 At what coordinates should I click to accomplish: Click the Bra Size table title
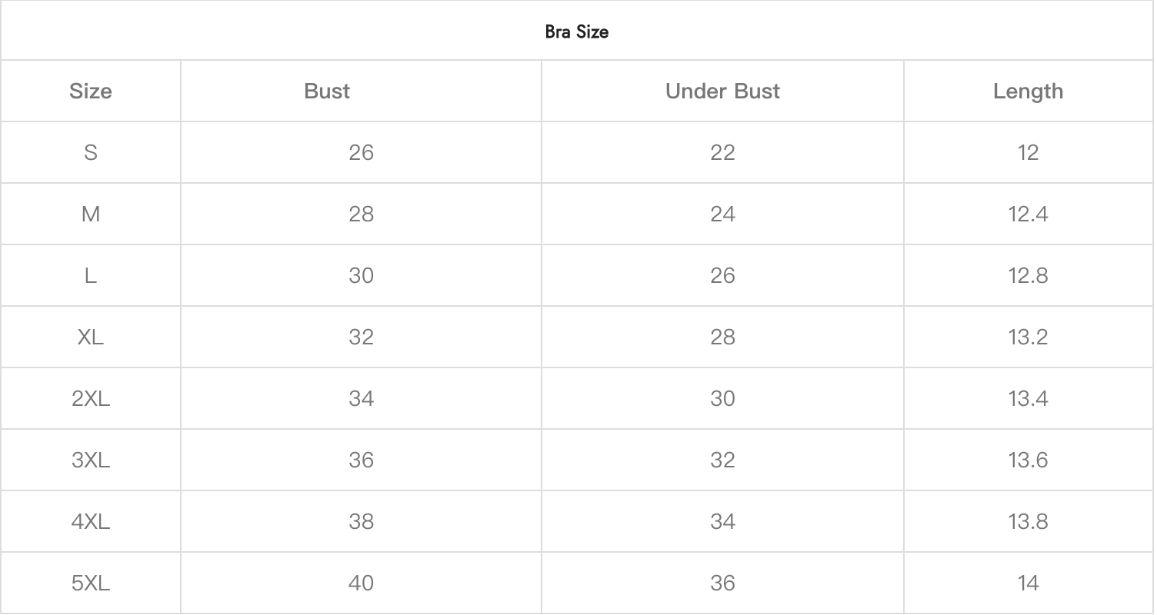click(577, 32)
